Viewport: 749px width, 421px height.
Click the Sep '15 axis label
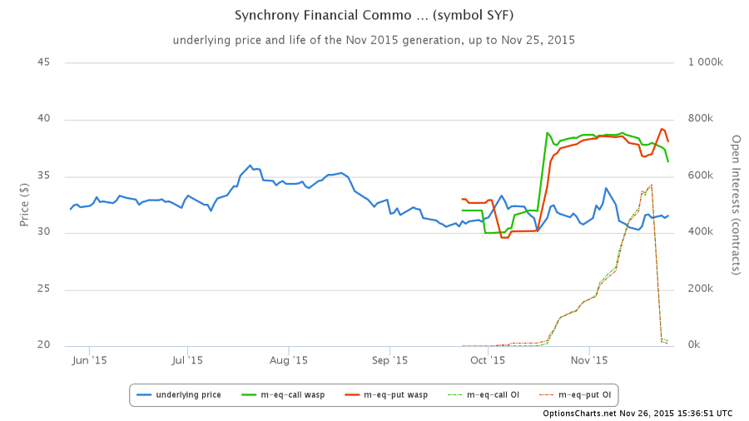(x=389, y=360)
